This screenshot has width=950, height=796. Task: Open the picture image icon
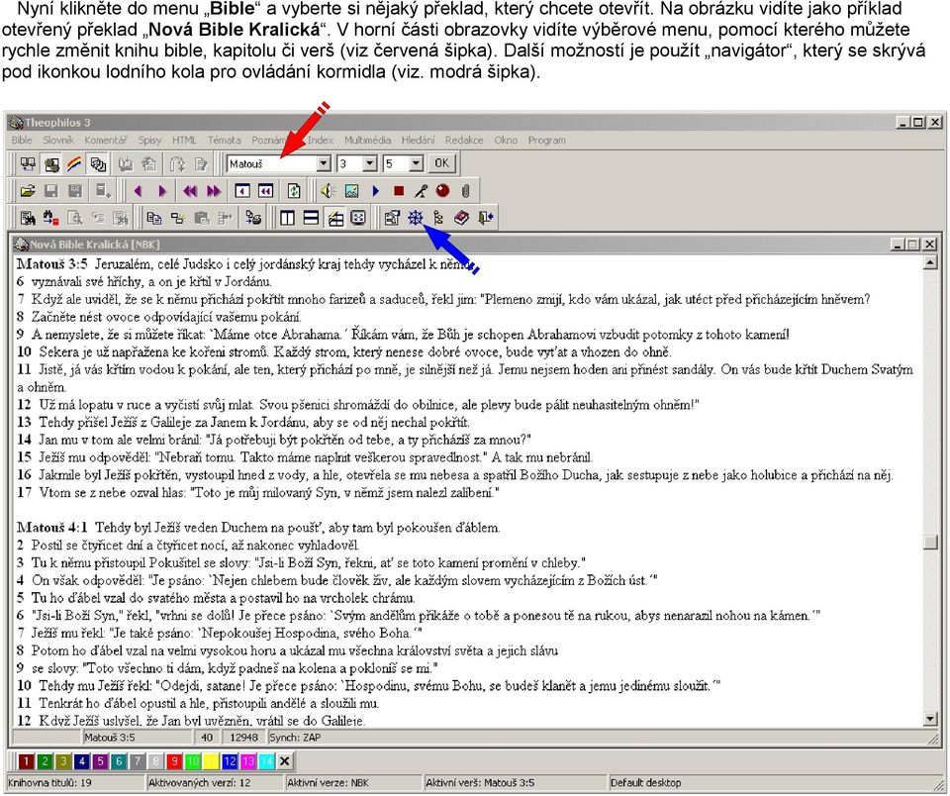pos(351,191)
